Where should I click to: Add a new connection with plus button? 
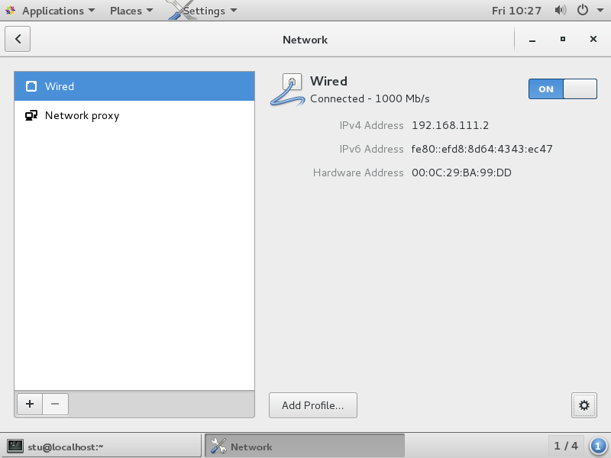(29, 404)
